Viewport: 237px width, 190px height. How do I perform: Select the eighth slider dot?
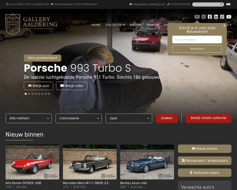[49, 94]
